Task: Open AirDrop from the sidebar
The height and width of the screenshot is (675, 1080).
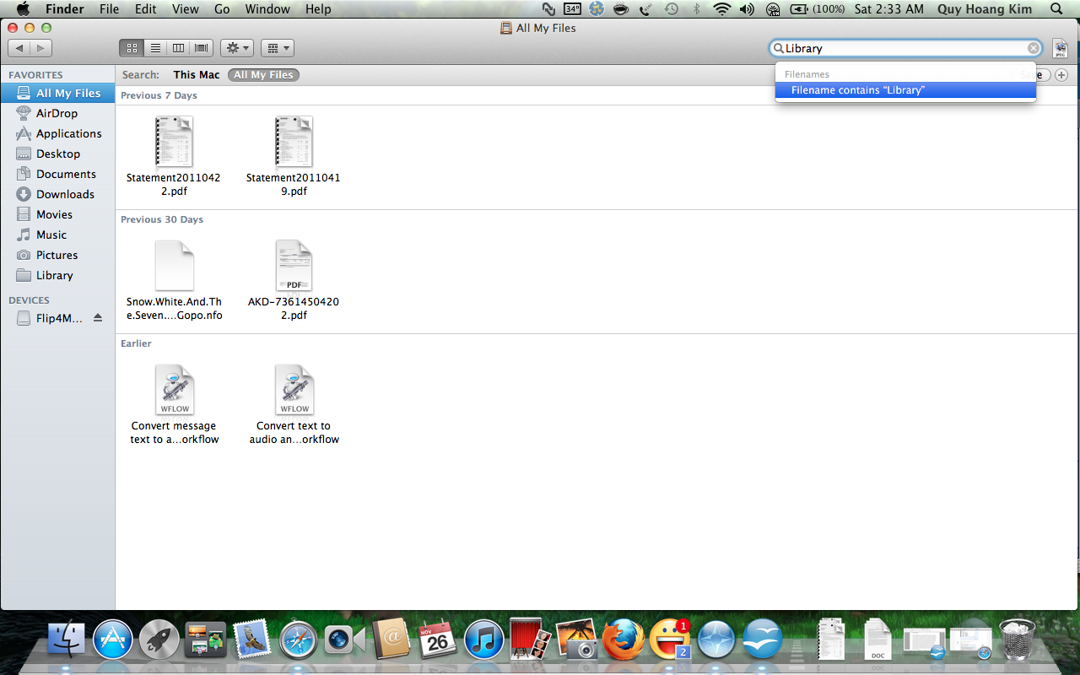Action: point(57,113)
